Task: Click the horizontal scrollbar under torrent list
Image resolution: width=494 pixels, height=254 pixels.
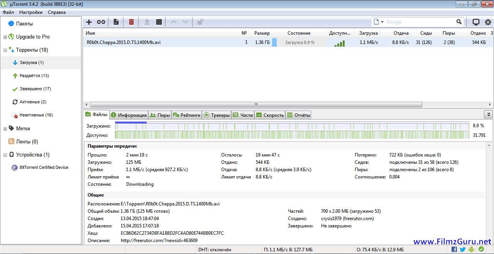Action: coord(255,104)
